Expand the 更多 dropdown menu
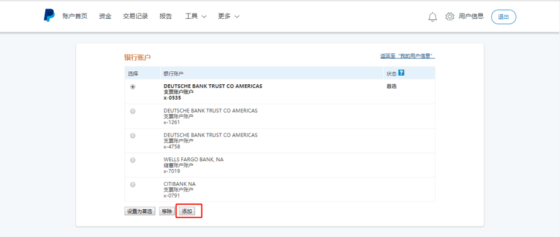The image size is (560, 237). [x=229, y=16]
